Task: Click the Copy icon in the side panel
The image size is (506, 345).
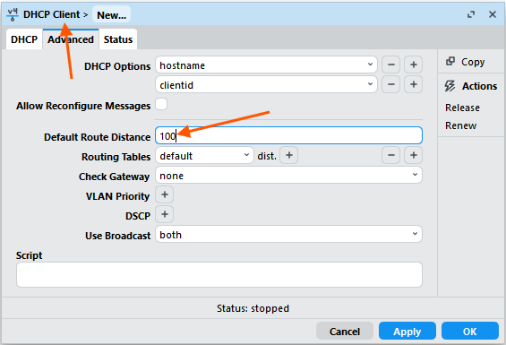Action: (x=450, y=61)
